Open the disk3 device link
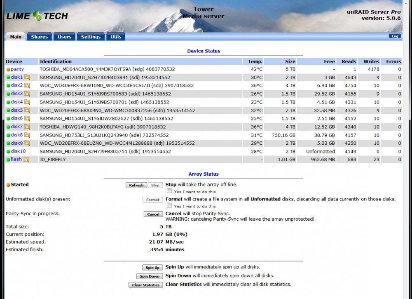 pos(17,94)
